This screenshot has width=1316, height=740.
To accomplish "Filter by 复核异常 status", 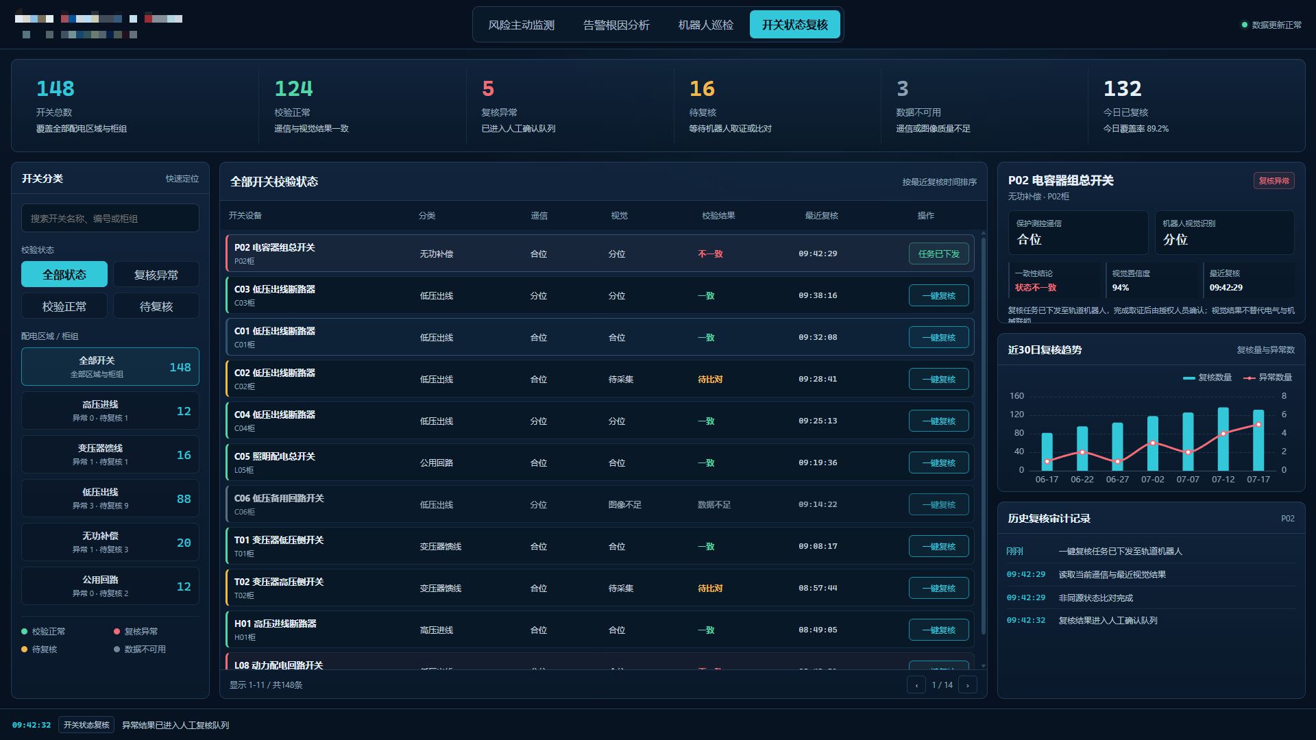I will [x=156, y=275].
